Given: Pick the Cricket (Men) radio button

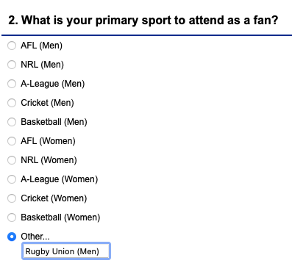Looking at the screenshot, I should [x=12, y=103].
